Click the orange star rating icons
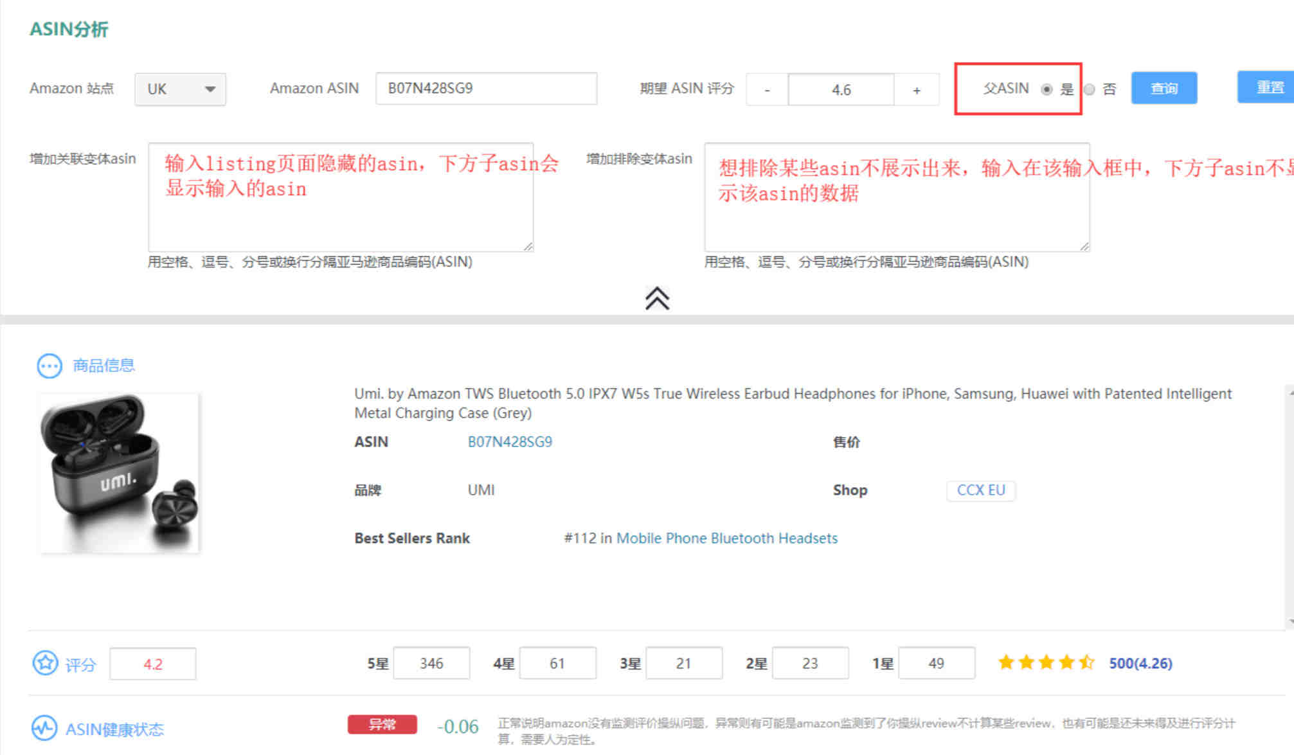Image resolution: width=1294 pixels, height=755 pixels. [1047, 662]
